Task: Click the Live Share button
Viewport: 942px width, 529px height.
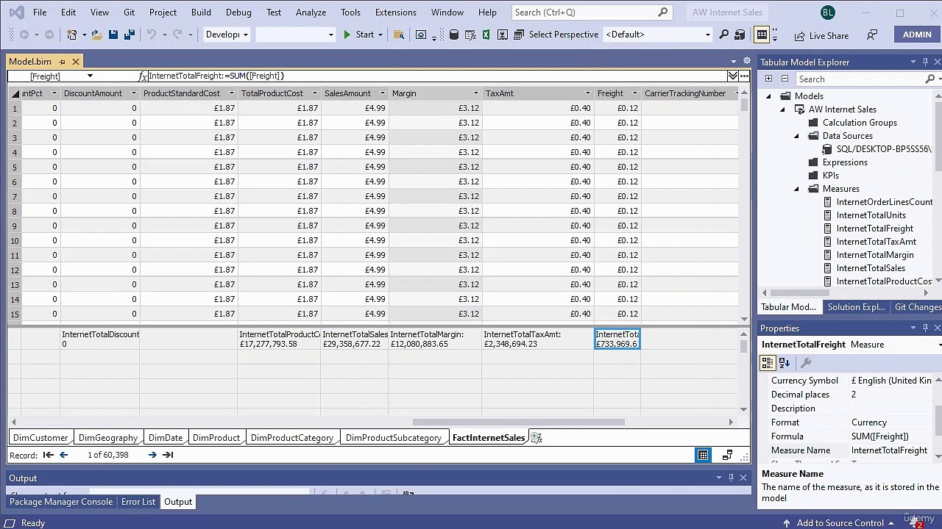Action: point(821,35)
